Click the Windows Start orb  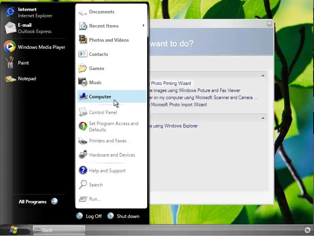[14, 230]
